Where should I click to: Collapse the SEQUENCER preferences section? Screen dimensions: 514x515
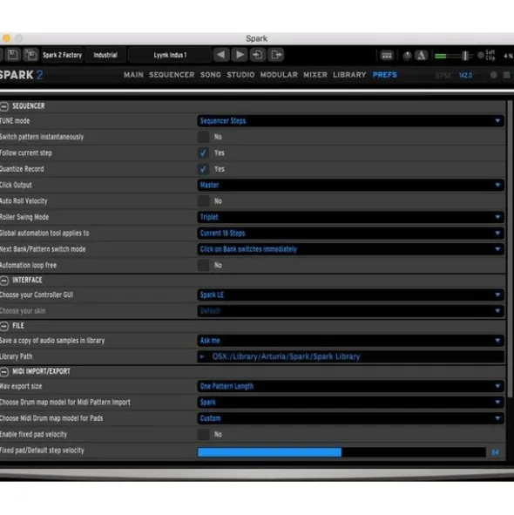(x=4, y=106)
